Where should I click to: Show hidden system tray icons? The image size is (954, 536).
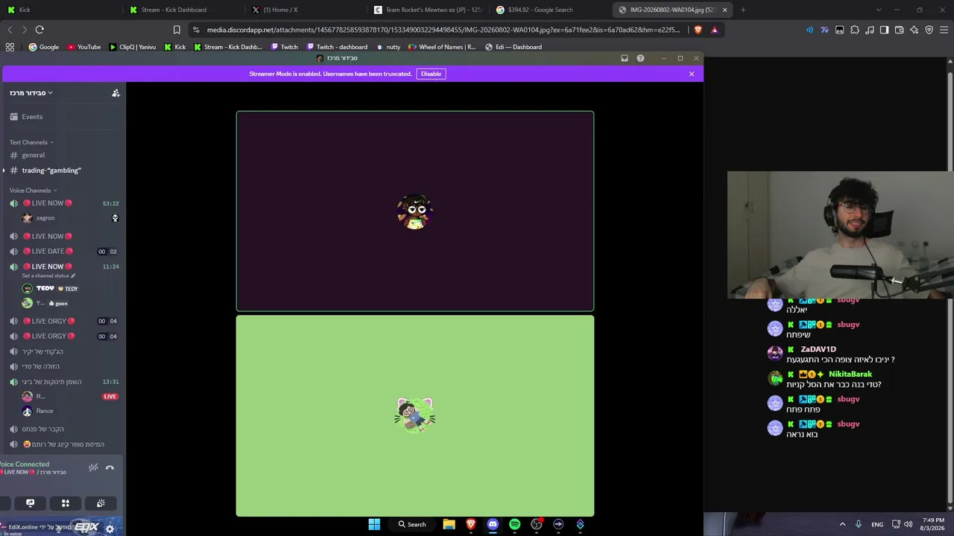[x=843, y=524]
